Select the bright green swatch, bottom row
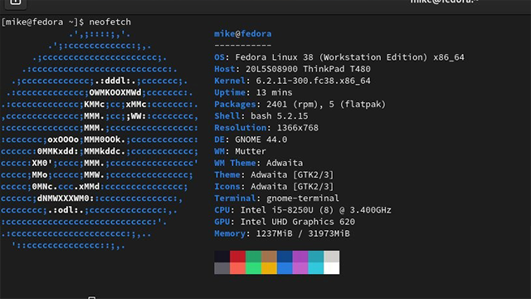The height and width of the screenshot is (299, 531). point(253,268)
